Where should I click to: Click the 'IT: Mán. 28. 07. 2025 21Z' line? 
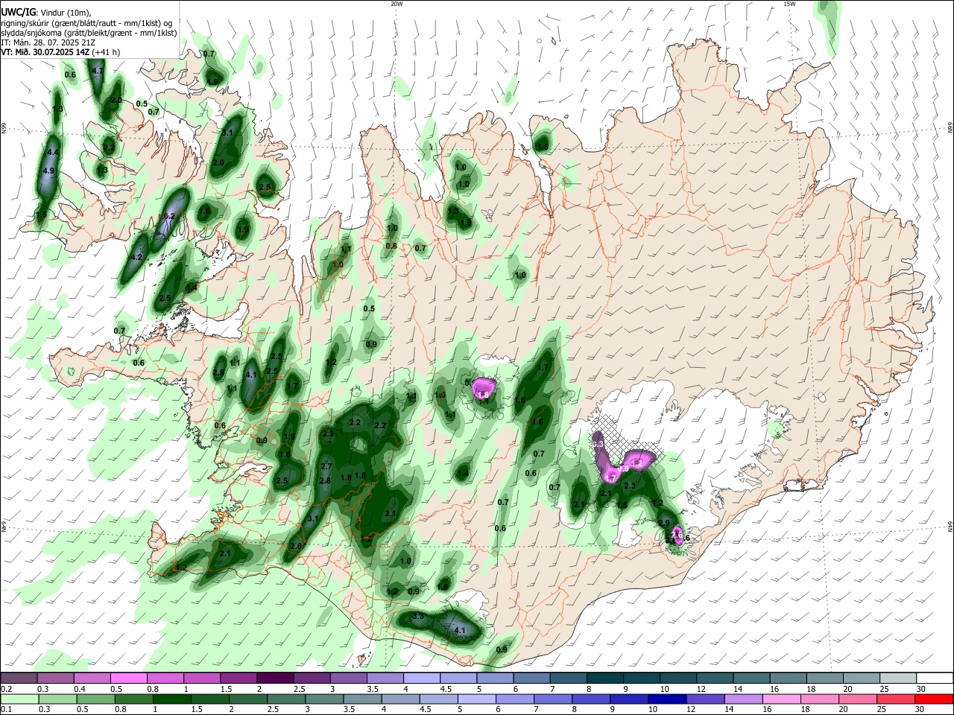(x=48, y=42)
